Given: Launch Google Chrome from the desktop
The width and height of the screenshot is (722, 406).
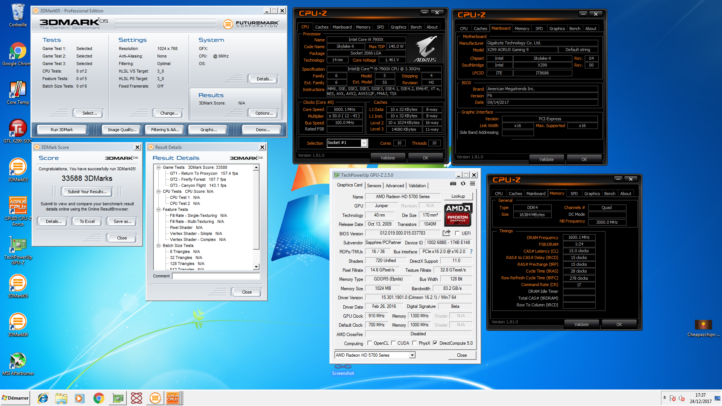Looking at the screenshot, I should click(x=18, y=54).
